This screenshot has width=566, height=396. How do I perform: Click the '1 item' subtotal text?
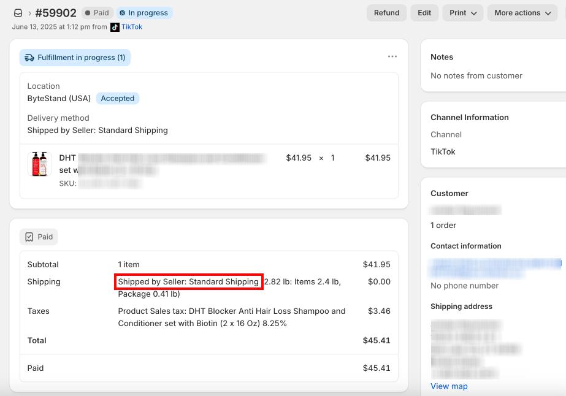pos(129,265)
